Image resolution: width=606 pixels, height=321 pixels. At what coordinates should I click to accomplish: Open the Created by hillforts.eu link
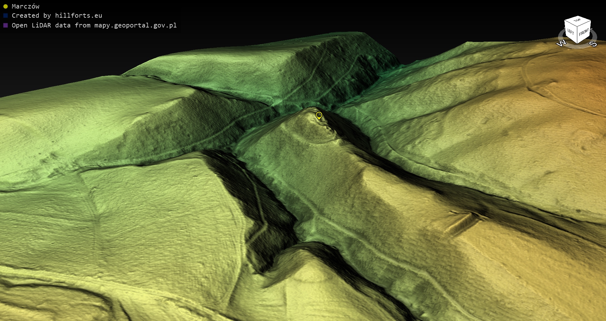pyautogui.click(x=57, y=16)
